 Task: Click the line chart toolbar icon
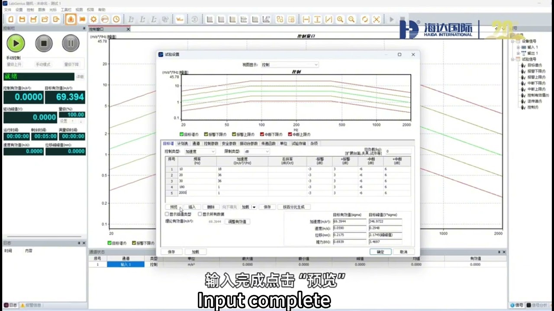point(266,19)
